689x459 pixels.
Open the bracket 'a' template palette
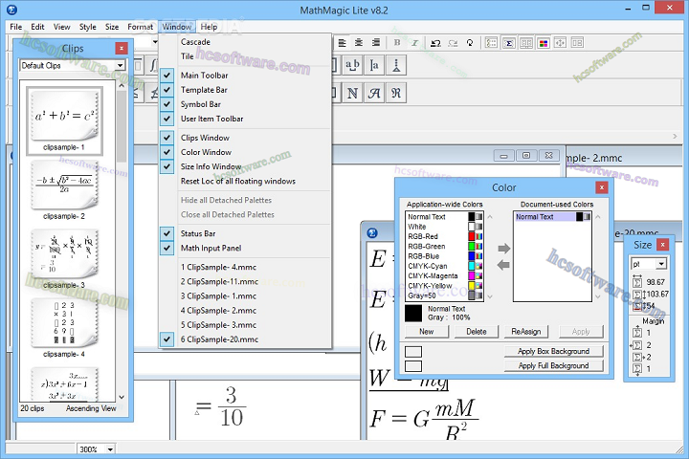[374, 65]
